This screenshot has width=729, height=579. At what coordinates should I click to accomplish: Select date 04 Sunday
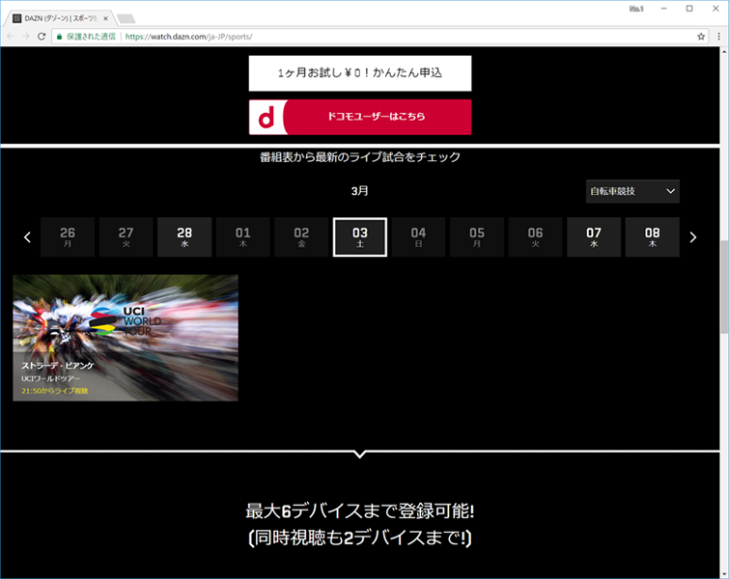point(418,237)
